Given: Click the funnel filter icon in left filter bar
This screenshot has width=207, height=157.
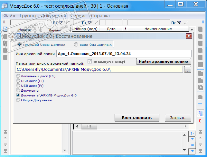Looking at the screenshot, I should point(61,23).
